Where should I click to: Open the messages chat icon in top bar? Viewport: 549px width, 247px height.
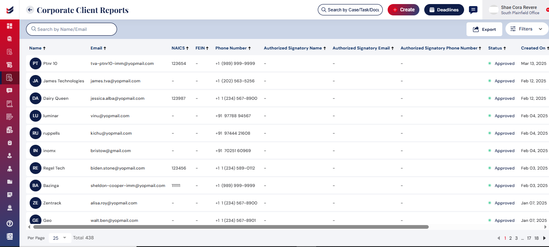click(x=473, y=10)
